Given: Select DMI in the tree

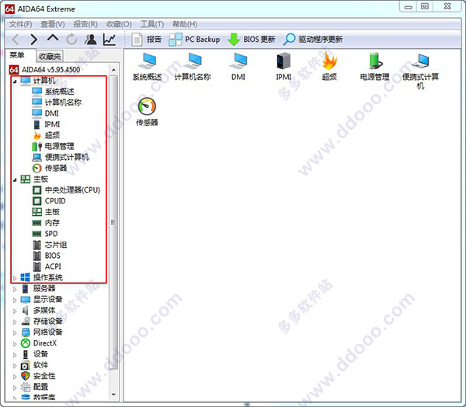Looking at the screenshot, I should (46, 113).
